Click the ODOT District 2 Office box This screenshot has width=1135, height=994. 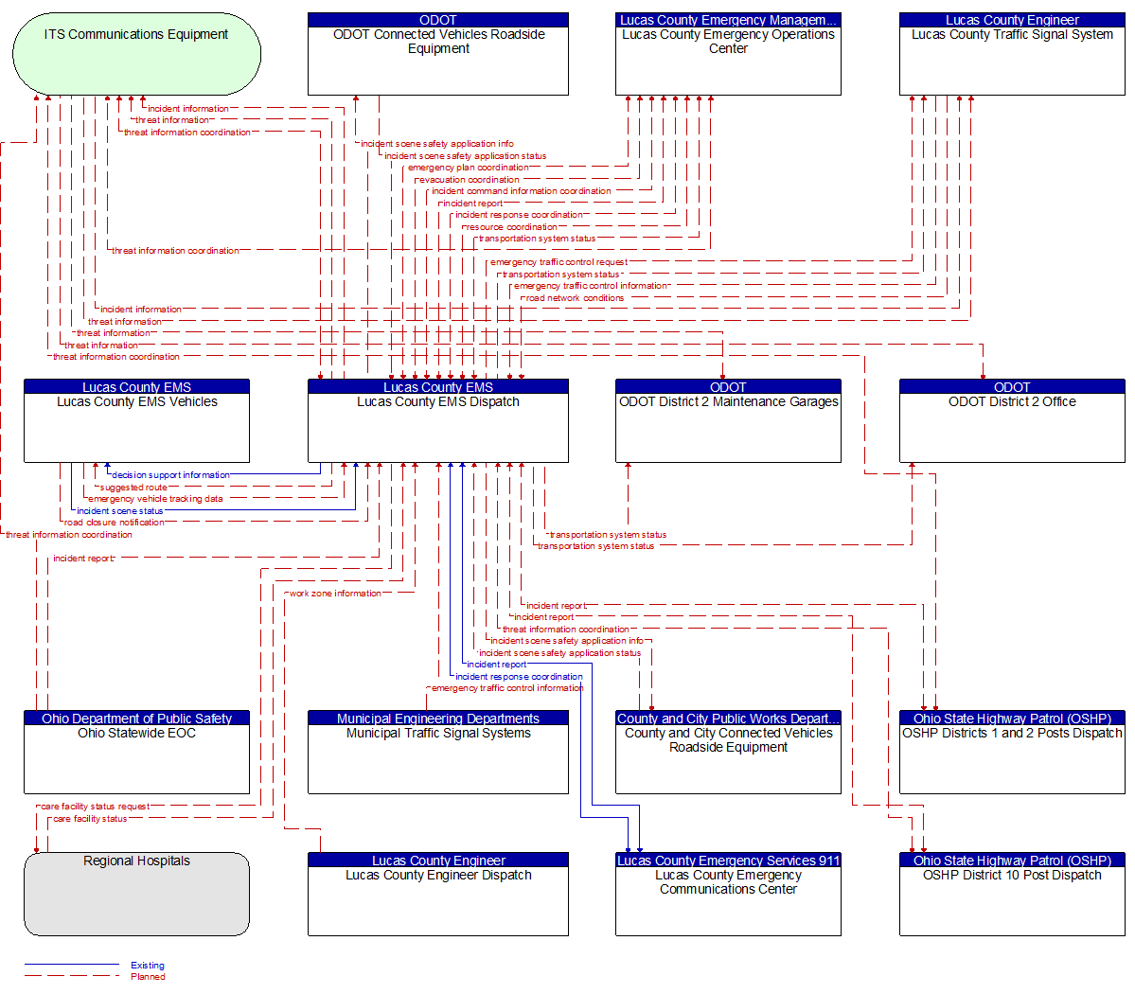(x=1012, y=420)
